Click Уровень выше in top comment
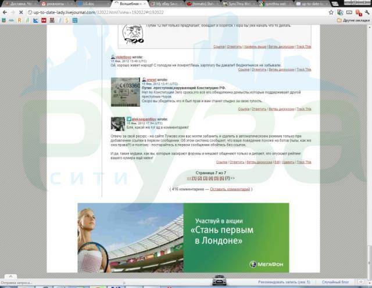 pyautogui.click(x=255, y=46)
